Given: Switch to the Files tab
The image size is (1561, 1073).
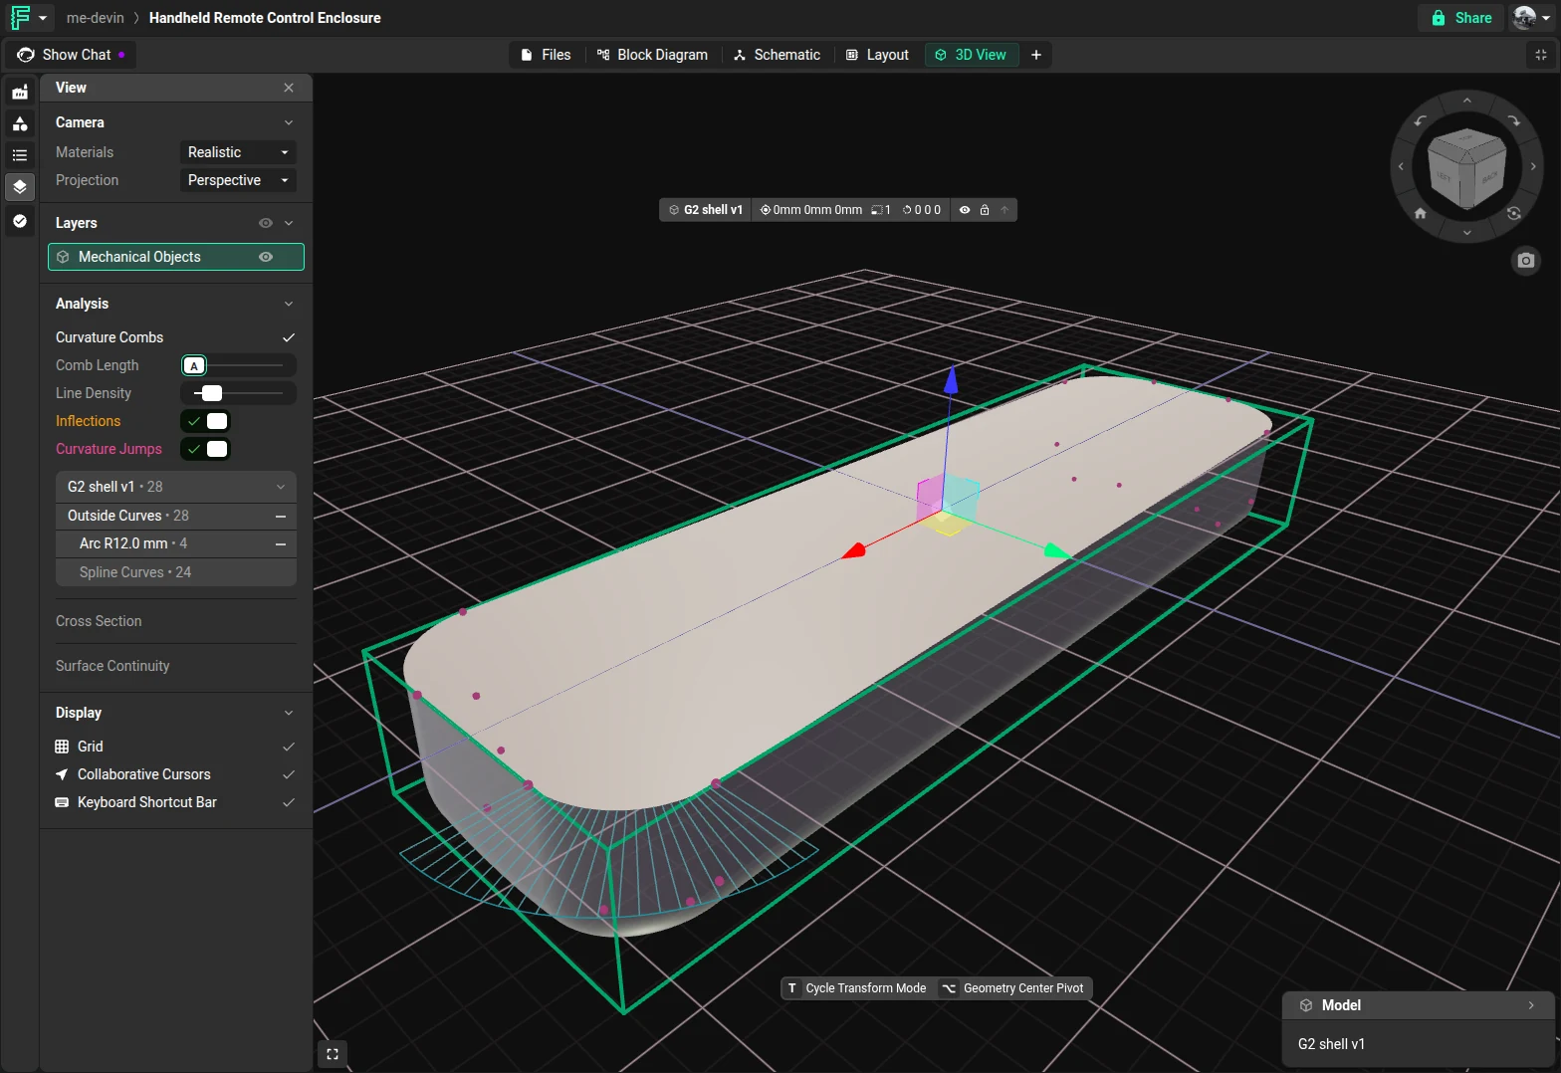Looking at the screenshot, I should click(x=546, y=55).
